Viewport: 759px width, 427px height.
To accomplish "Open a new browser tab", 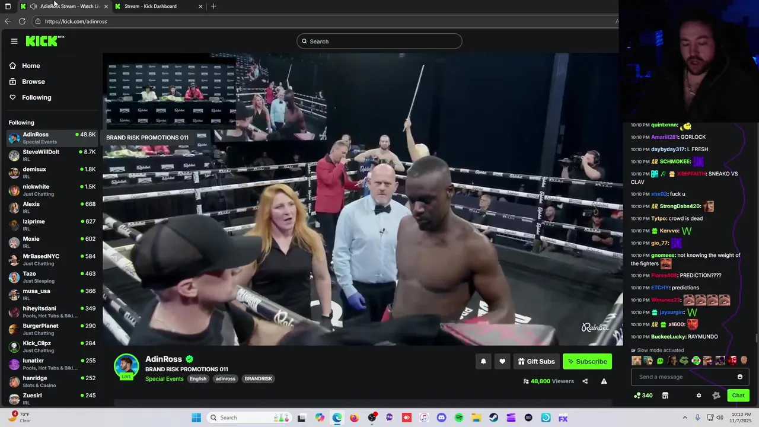I will click(x=213, y=7).
